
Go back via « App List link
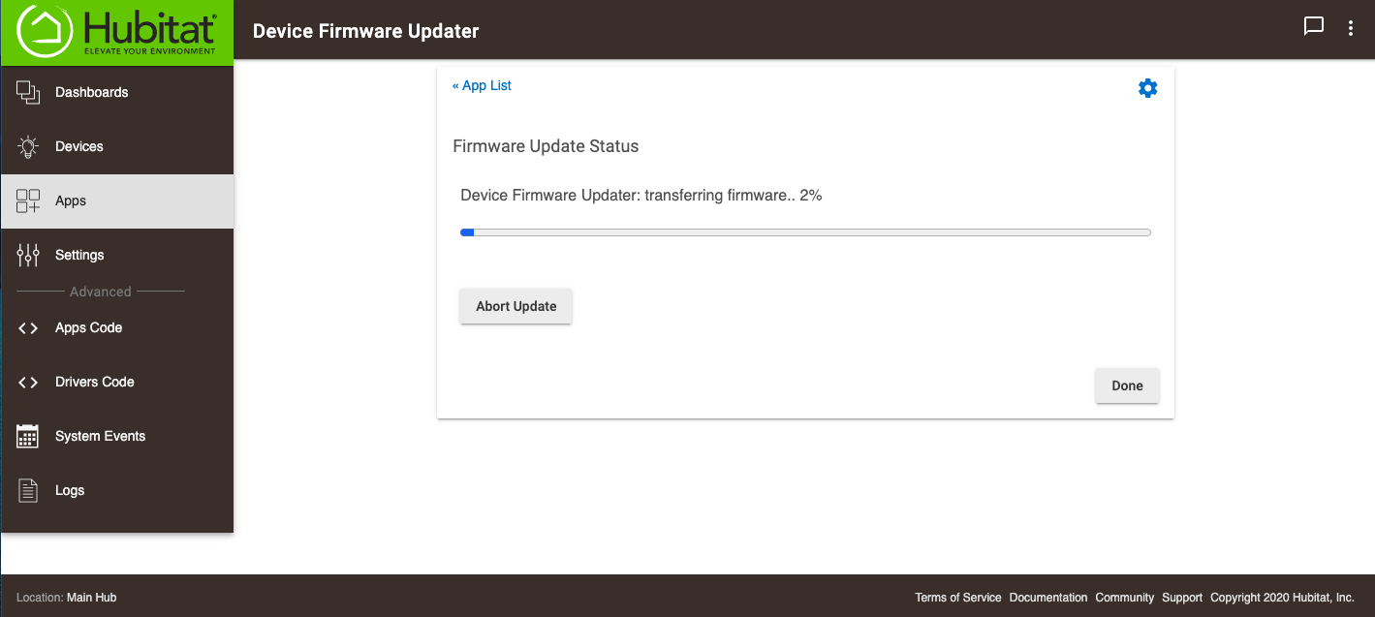482,85
